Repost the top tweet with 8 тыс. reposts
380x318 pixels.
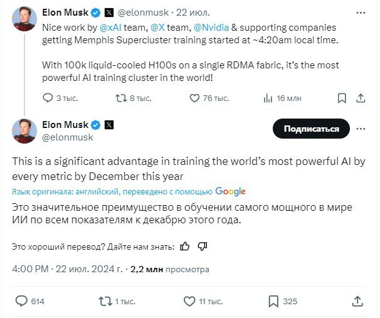(x=122, y=98)
